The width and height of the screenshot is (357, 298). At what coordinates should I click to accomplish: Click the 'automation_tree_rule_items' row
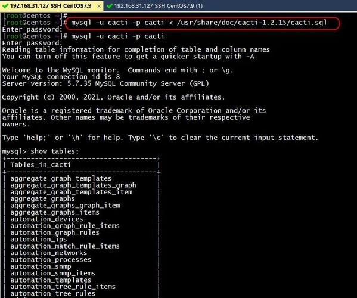pyautogui.click(x=63, y=287)
